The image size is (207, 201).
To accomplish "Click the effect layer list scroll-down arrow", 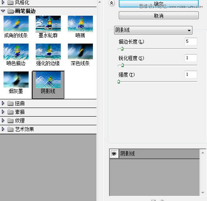I will (203, 193).
